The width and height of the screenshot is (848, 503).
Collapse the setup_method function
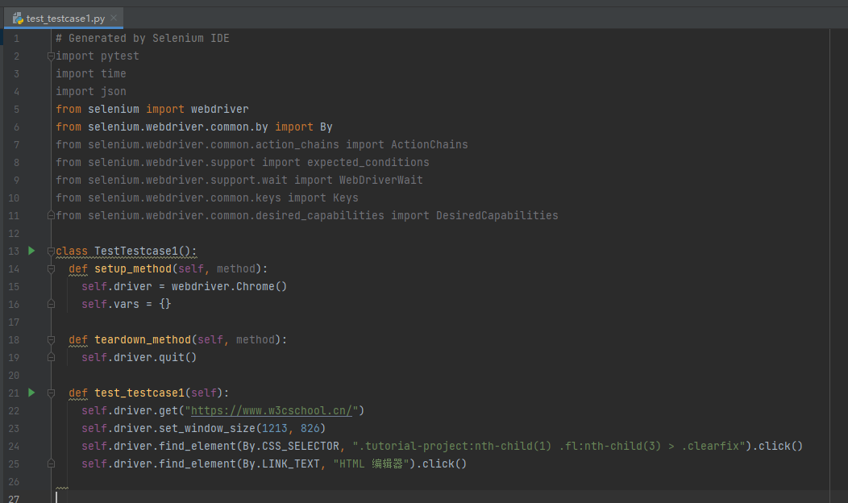[x=51, y=269]
